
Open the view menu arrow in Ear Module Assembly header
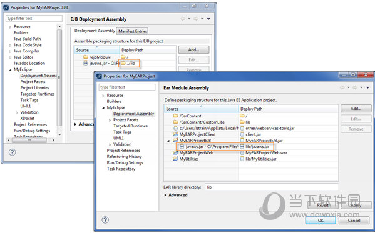pyautogui.click(x=368, y=87)
